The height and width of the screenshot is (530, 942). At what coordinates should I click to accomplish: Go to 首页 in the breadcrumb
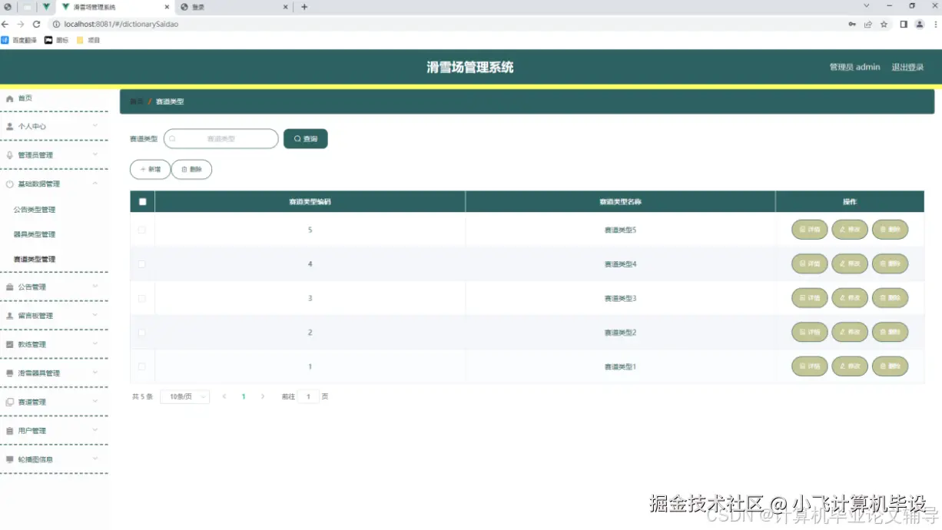point(136,101)
